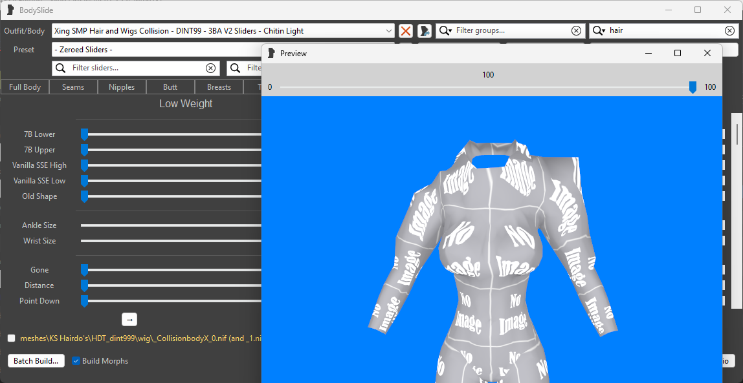Click the Filter groups magnifier dropdown icon
This screenshot has height=383, width=743.
pyautogui.click(x=445, y=31)
